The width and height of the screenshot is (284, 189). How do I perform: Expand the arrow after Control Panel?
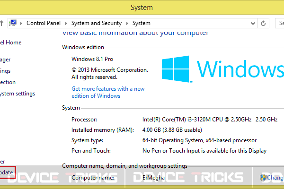pyautogui.click(x=66, y=23)
